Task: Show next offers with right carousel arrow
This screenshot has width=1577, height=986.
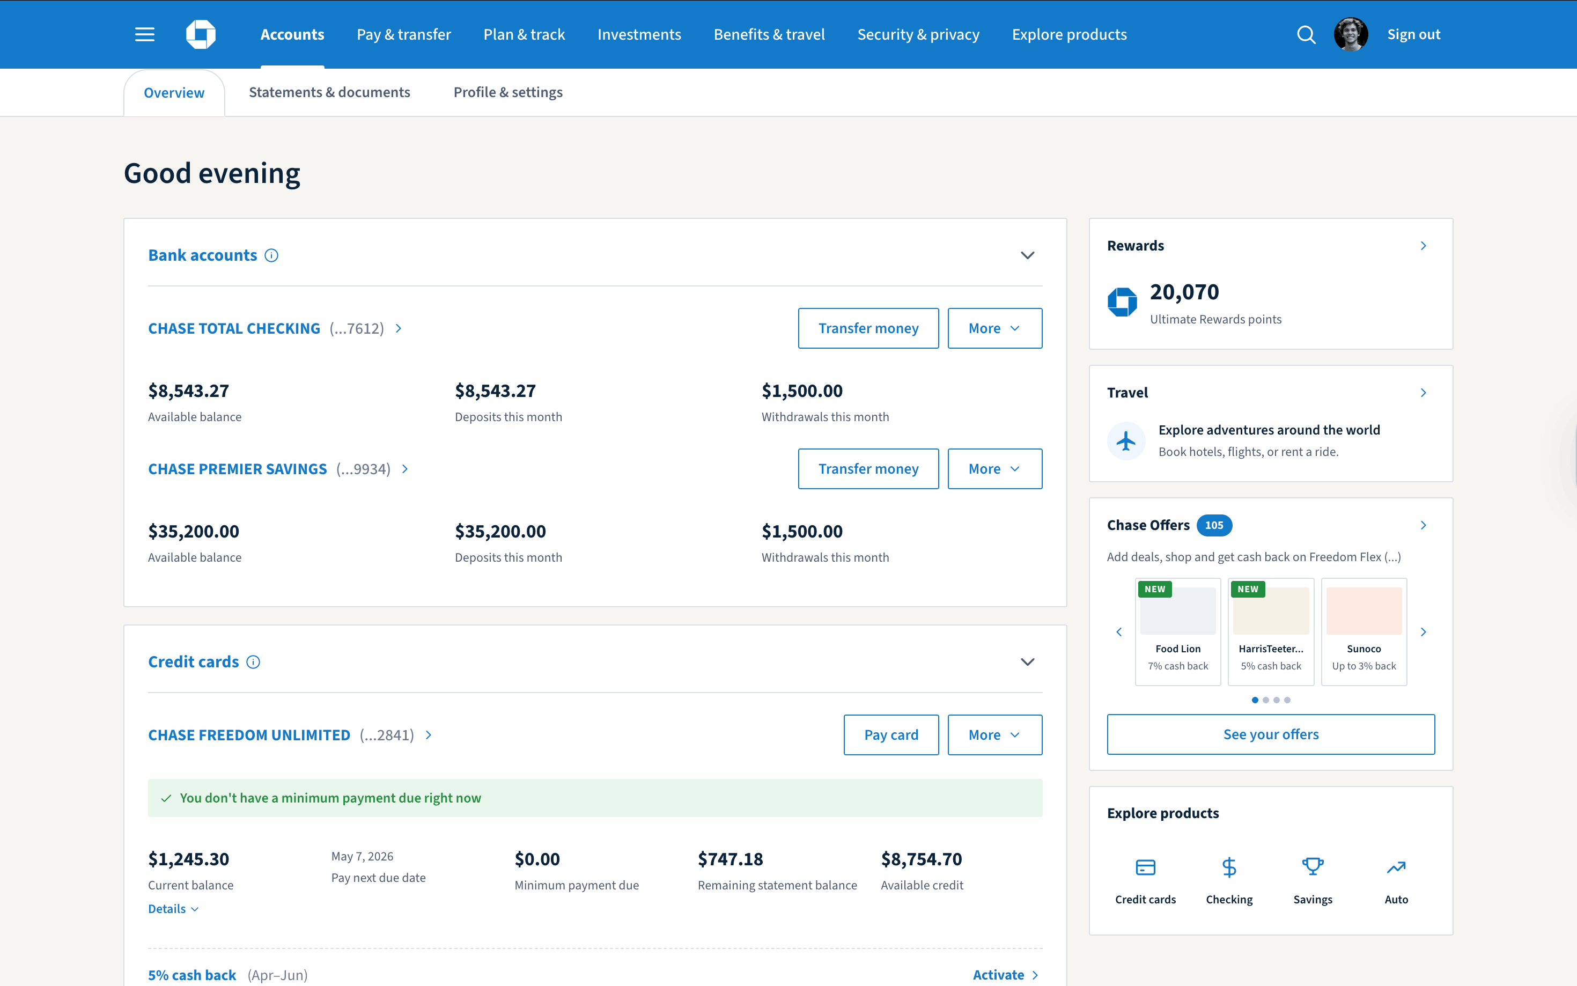Action: (1423, 632)
